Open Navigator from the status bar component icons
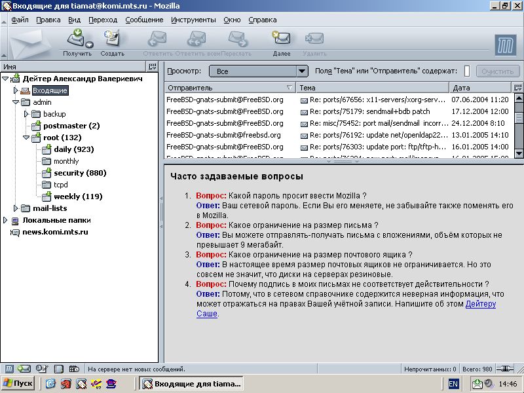This screenshot has width=524, height=393. (9, 369)
